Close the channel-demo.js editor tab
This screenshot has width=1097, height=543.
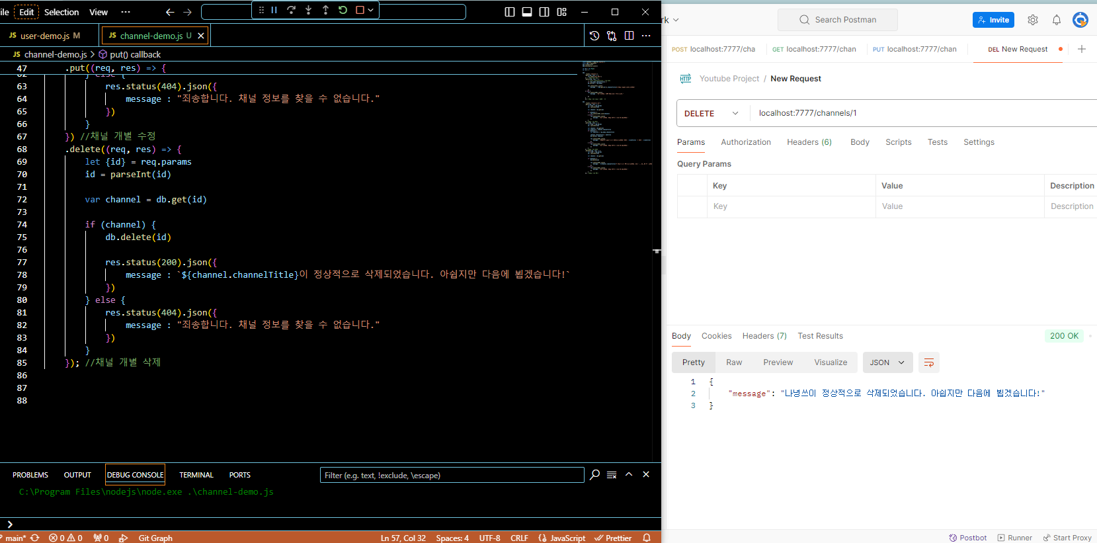[201, 36]
